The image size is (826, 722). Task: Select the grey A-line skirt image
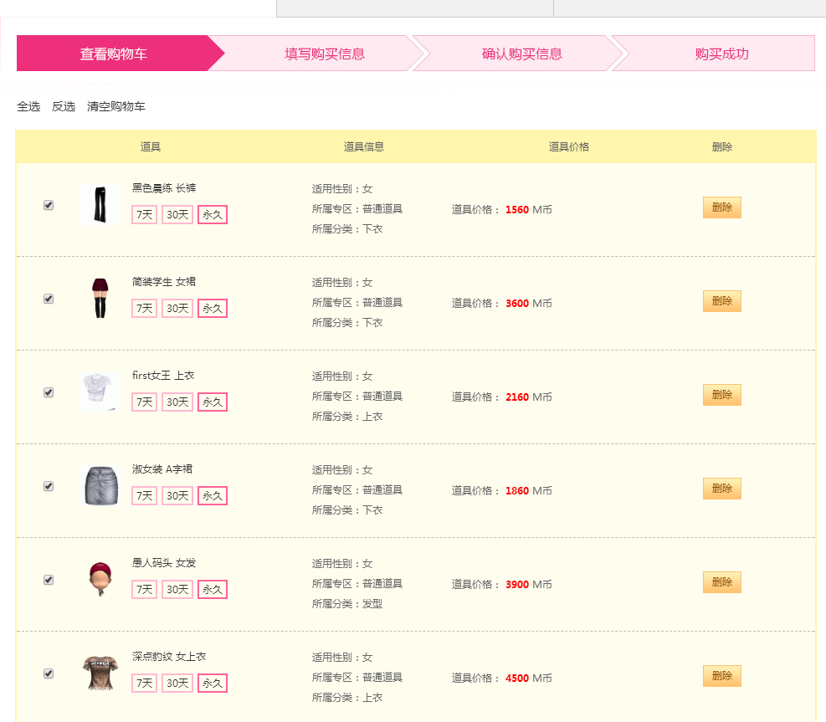coord(100,486)
